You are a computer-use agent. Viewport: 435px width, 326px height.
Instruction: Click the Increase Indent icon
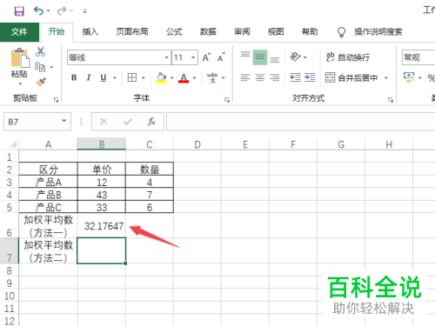(x=310, y=77)
